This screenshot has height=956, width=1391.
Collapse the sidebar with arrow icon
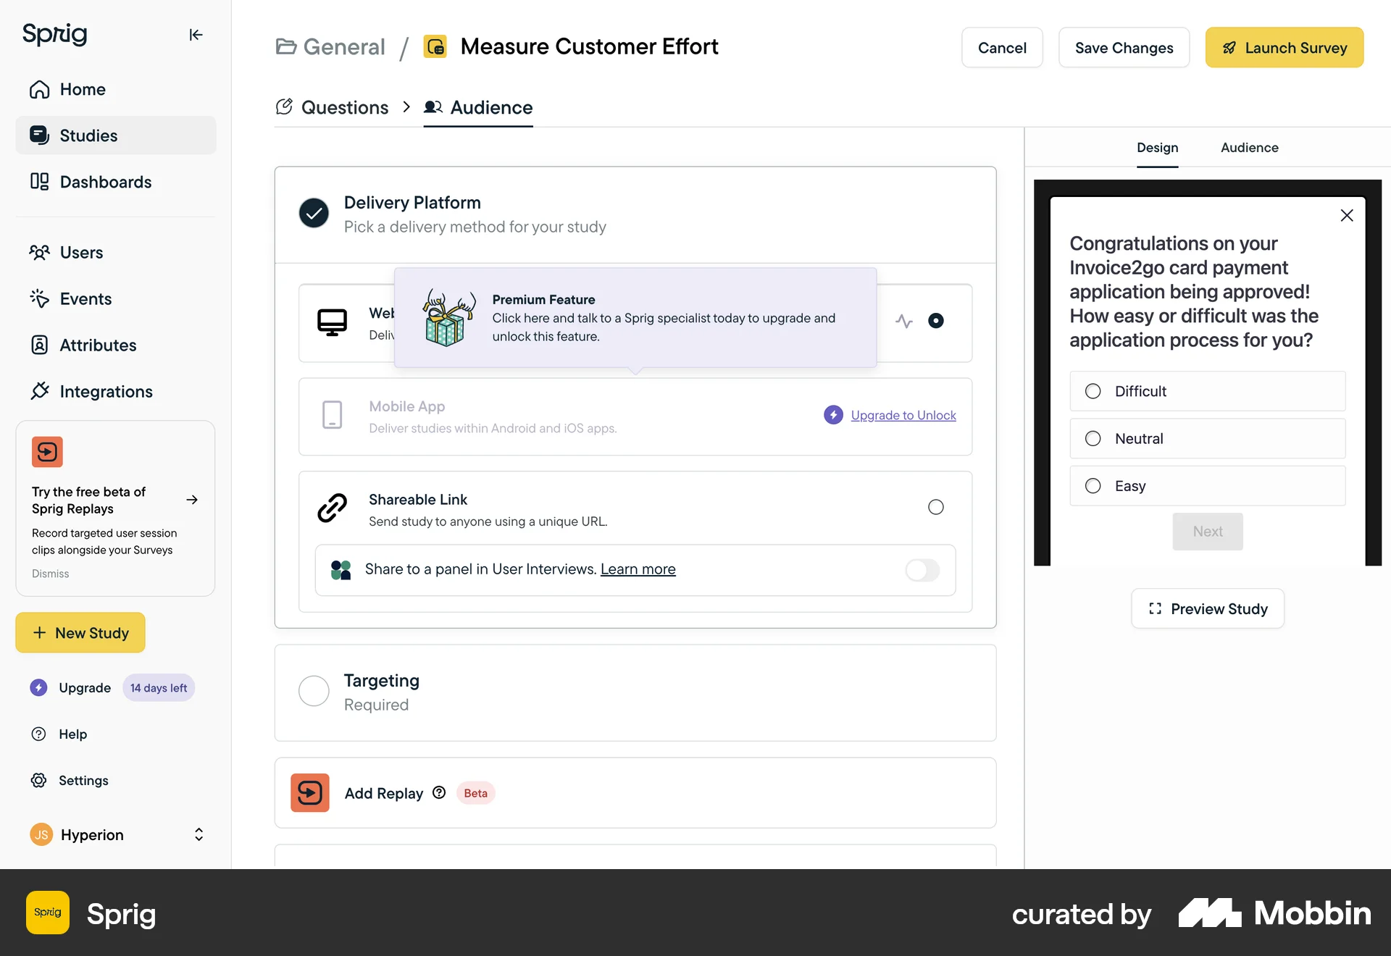[196, 35]
